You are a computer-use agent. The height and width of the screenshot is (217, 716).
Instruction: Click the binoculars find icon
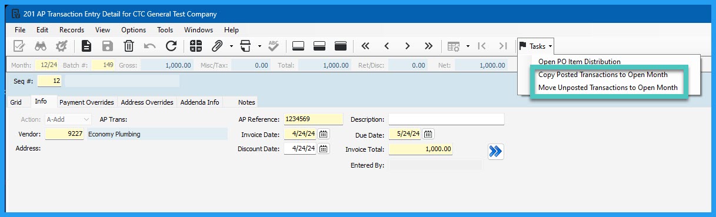(x=40, y=46)
